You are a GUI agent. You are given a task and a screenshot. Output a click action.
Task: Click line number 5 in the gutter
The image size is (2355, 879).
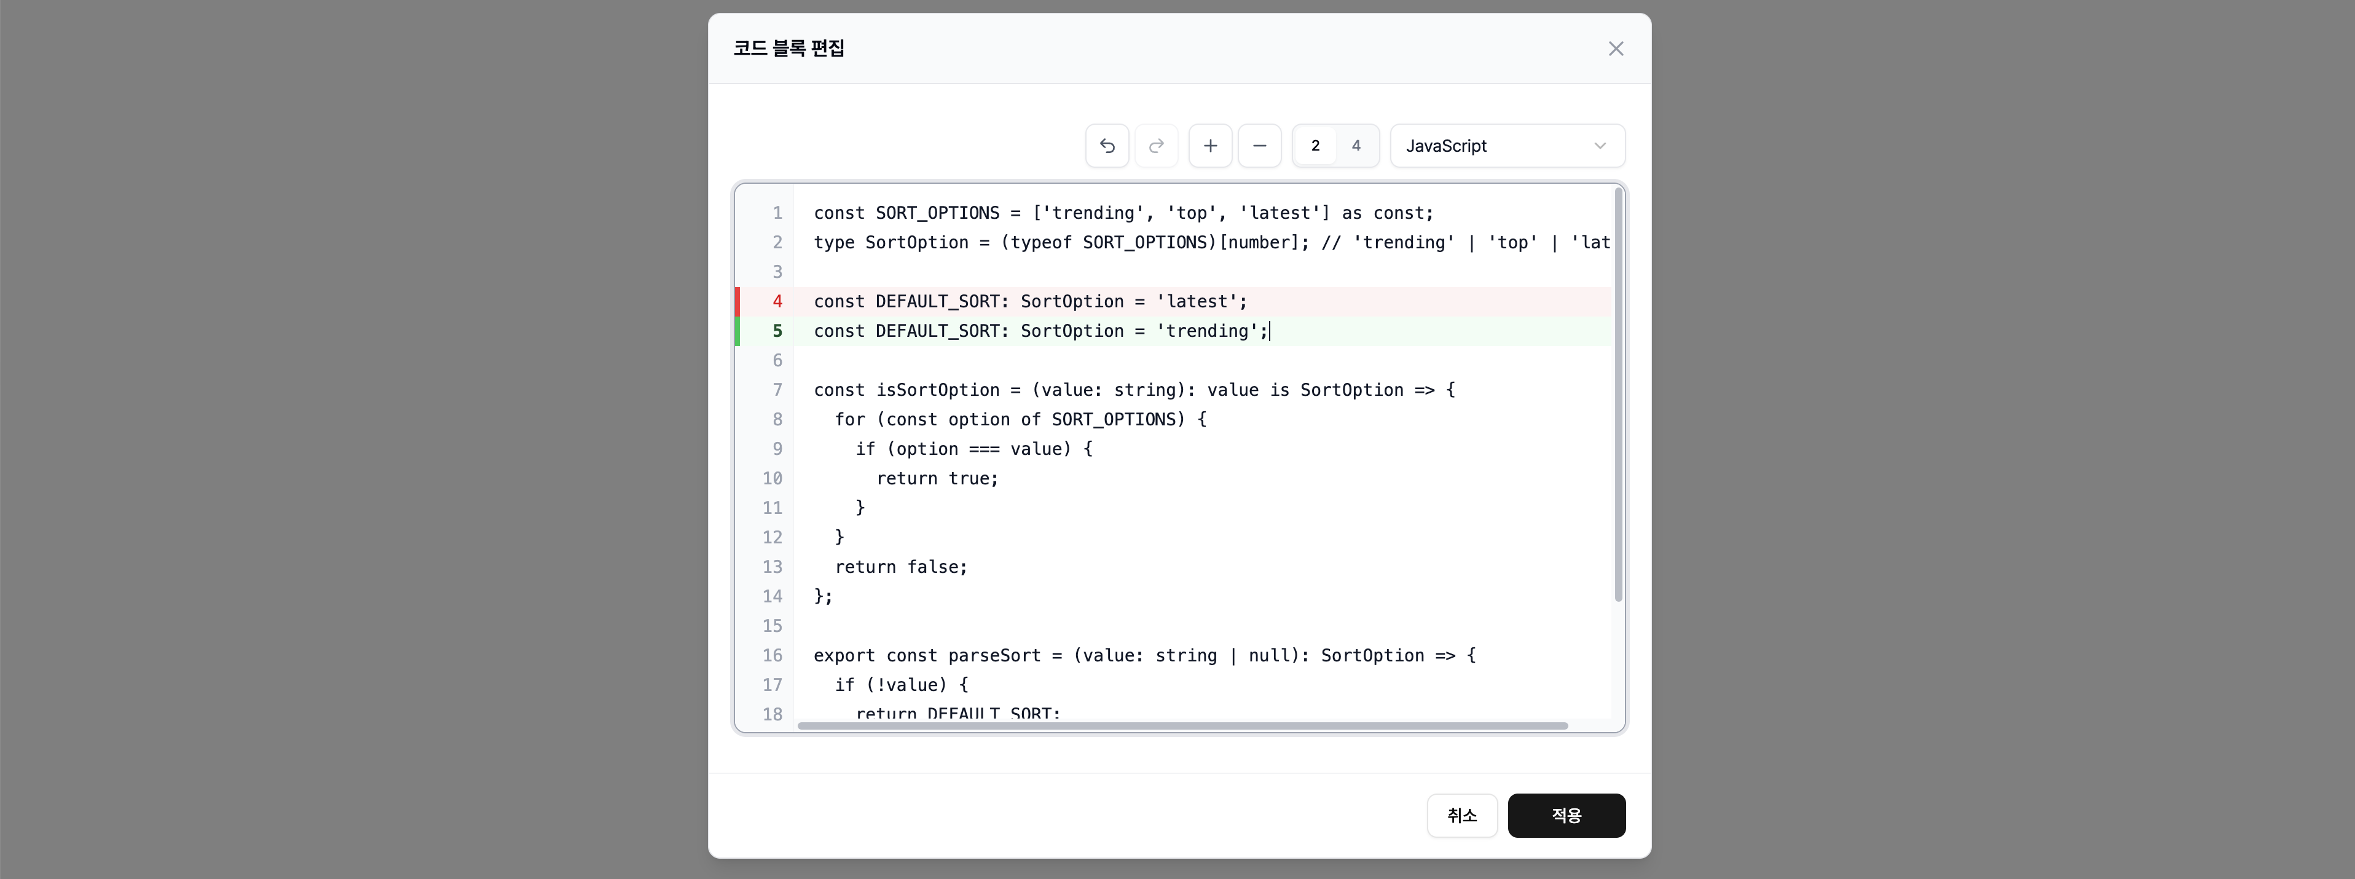point(777,331)
